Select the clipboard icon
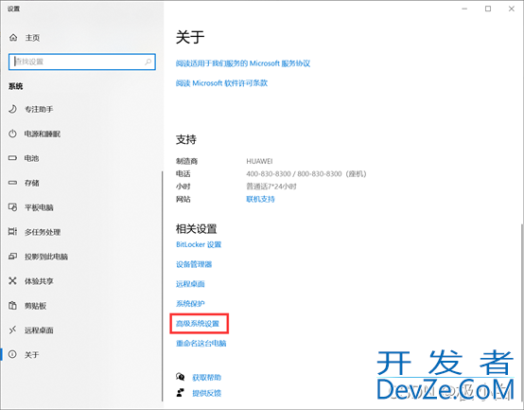 pyautogui.click(x=12, y=305)
